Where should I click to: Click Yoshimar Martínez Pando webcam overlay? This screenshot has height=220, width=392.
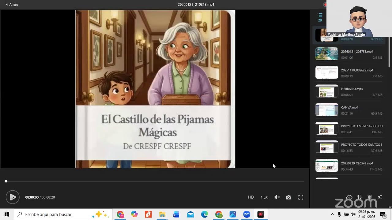359,18
